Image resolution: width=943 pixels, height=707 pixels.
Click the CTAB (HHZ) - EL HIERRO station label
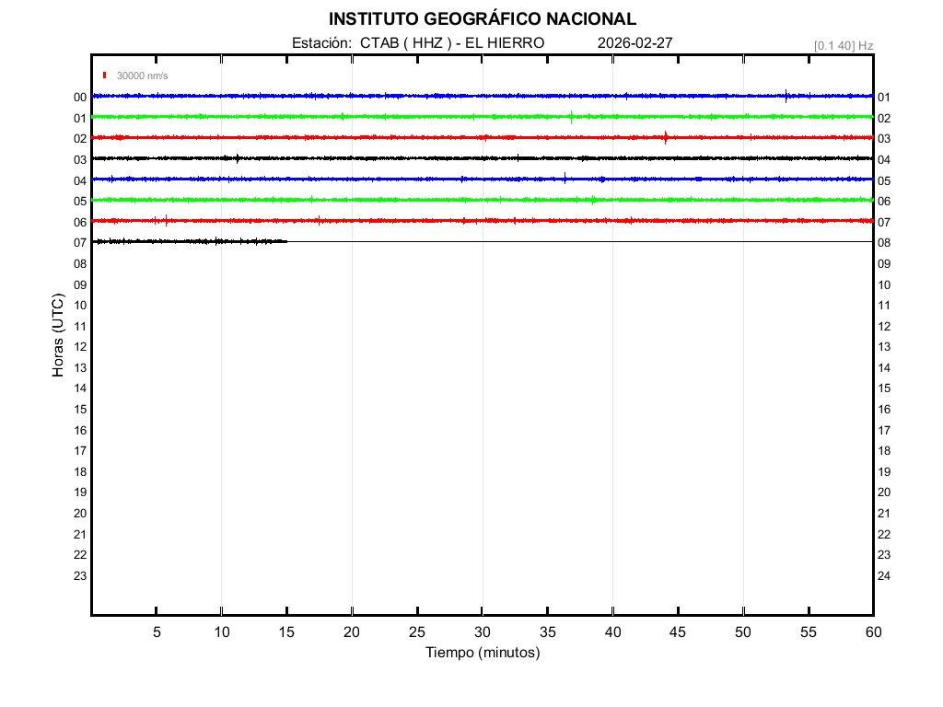pyautogui.click(x=417, y=43)
